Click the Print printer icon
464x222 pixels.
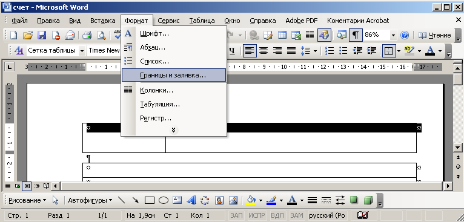(87, 35)
